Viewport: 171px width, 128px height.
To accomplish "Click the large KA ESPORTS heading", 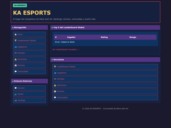I will (32, 13).
